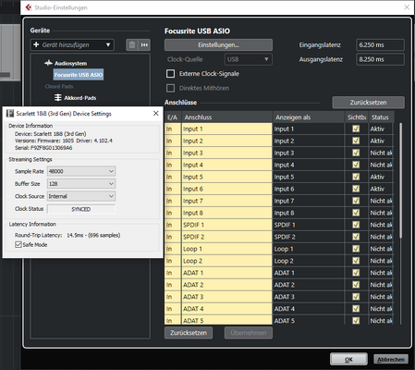
Task: Click the Cubase logo in Studio-Einstellungen title
Action: click(29, 7)
